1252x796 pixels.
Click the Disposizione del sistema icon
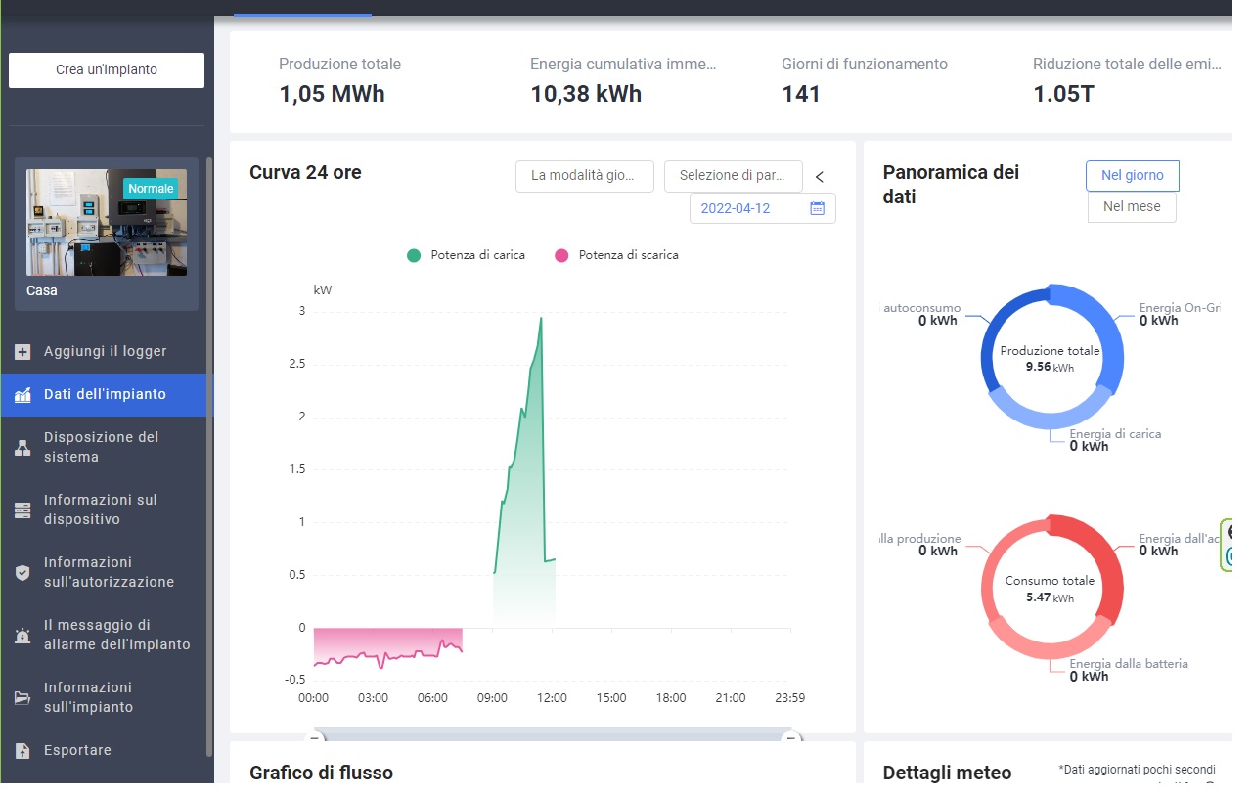tap(22, 448)
